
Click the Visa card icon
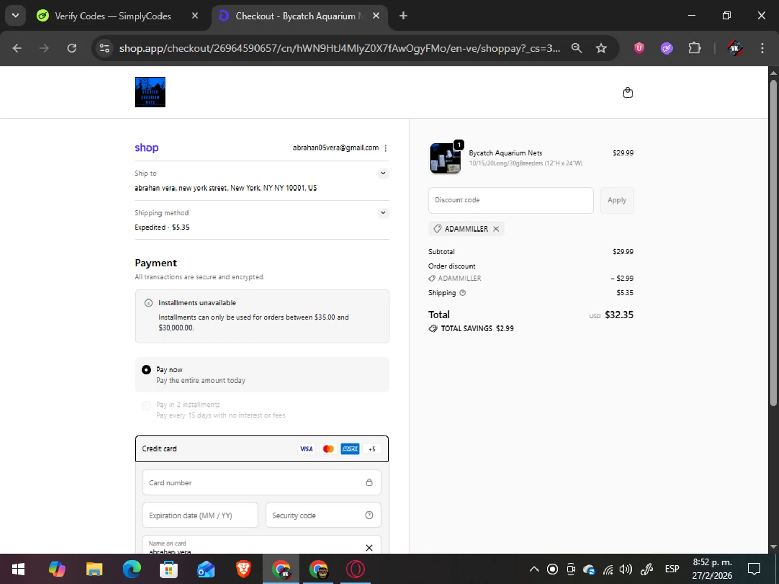(x=306, y=449)
